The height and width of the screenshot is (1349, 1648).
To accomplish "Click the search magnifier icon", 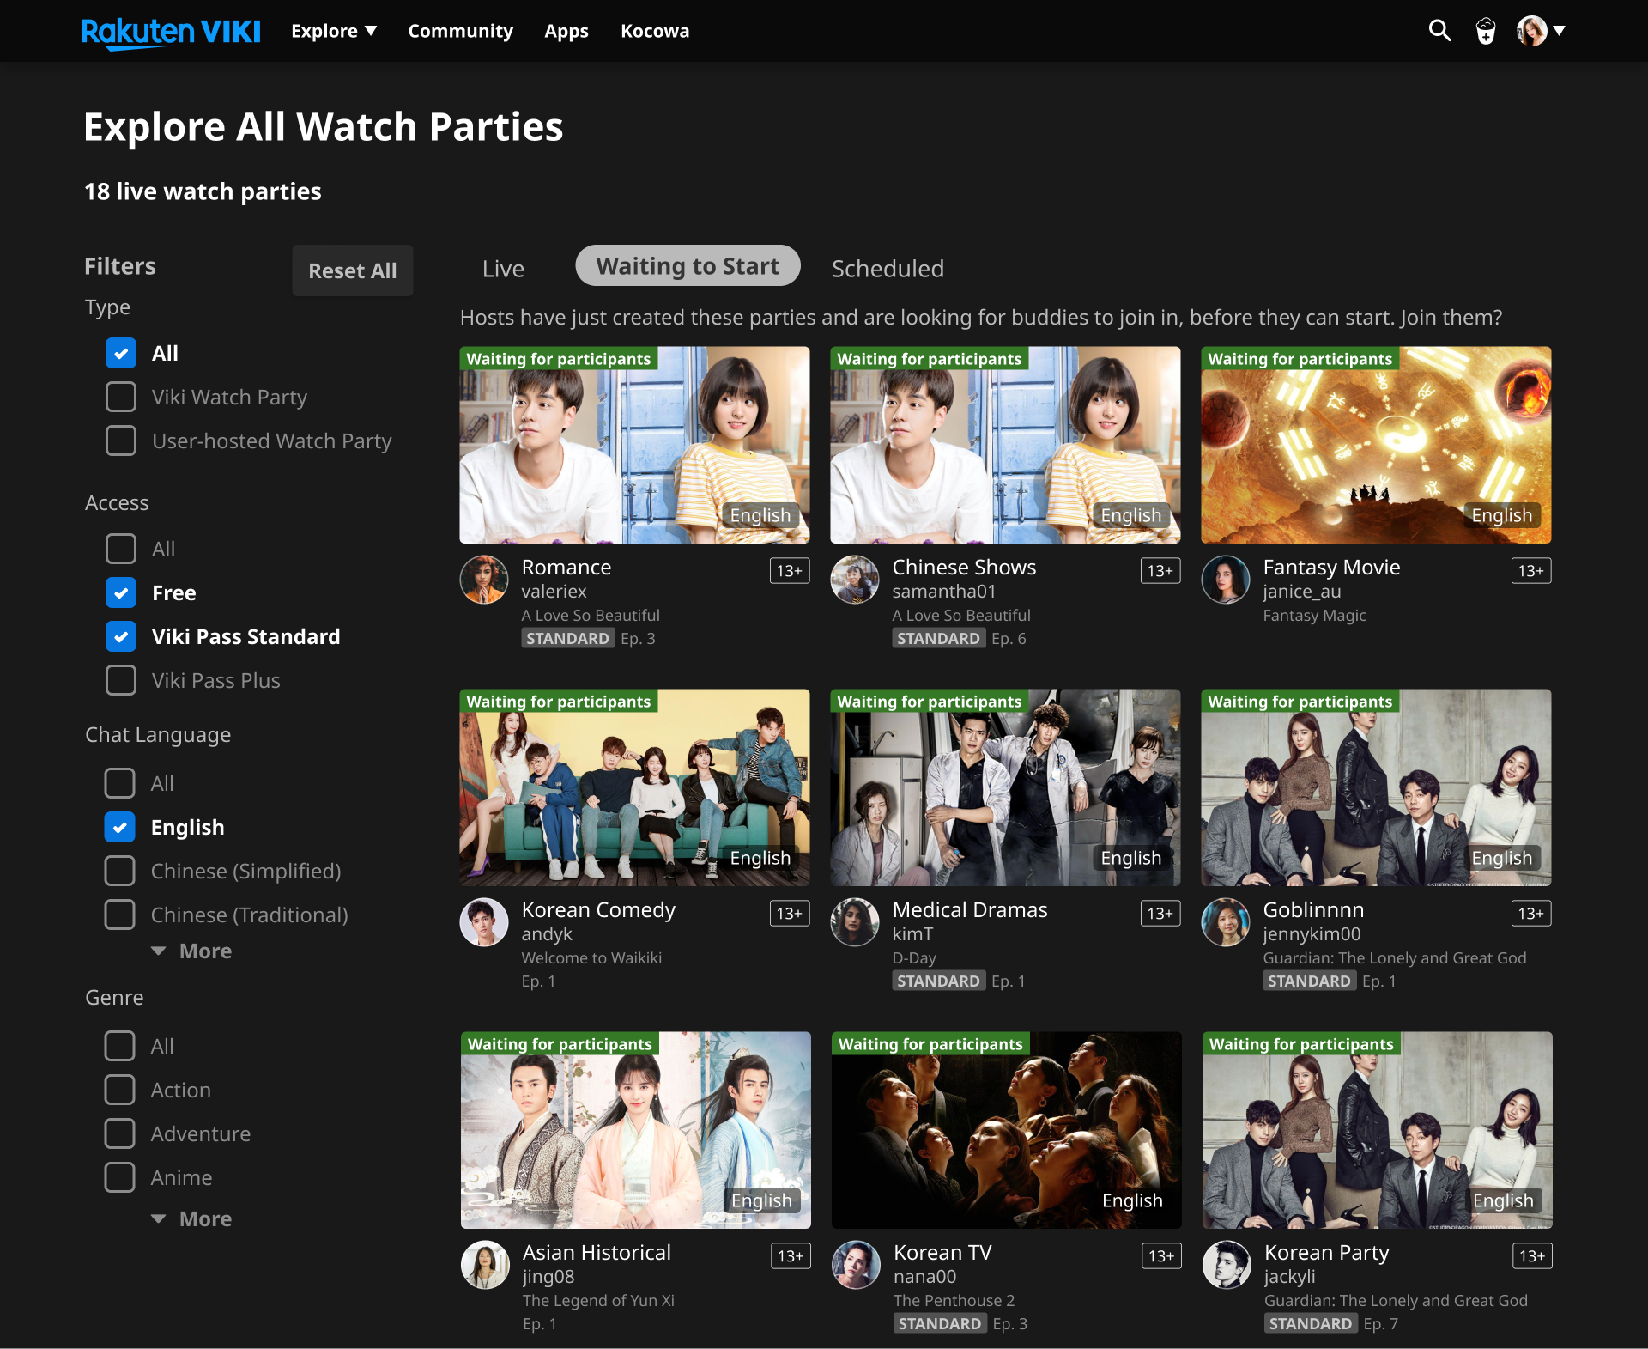I will (1439, 31).
